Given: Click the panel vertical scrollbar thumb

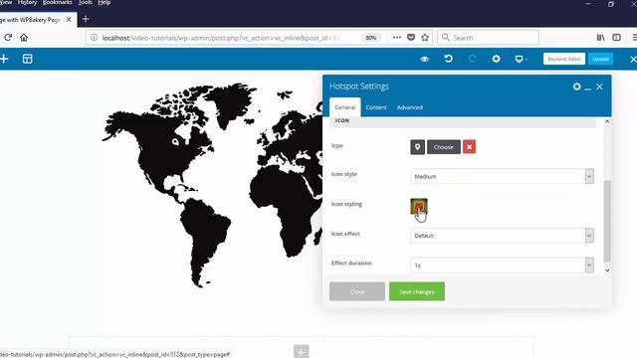Looking at the screenshot, I should (x=607, y=221).
